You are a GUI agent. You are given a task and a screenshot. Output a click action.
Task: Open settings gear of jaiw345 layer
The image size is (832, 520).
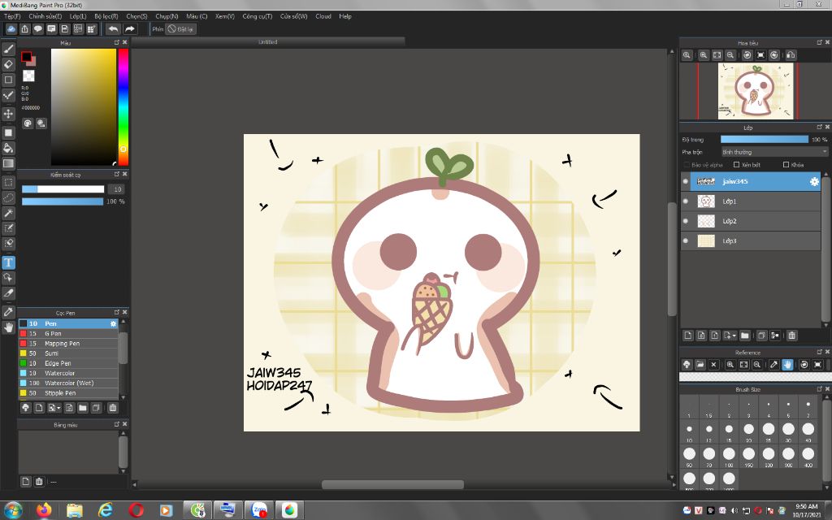click(x=814, y=181)
